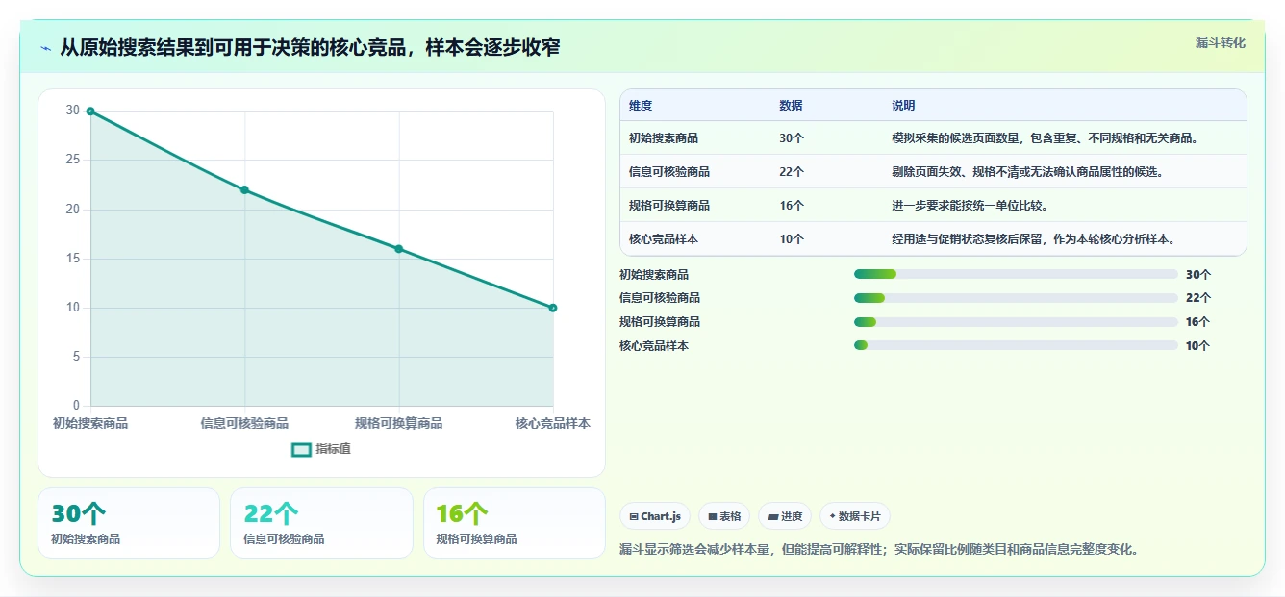Screen dimensions: 1285x597
Task: Click table cell 信息可核验商品
Action: click(x=669, y=172)
